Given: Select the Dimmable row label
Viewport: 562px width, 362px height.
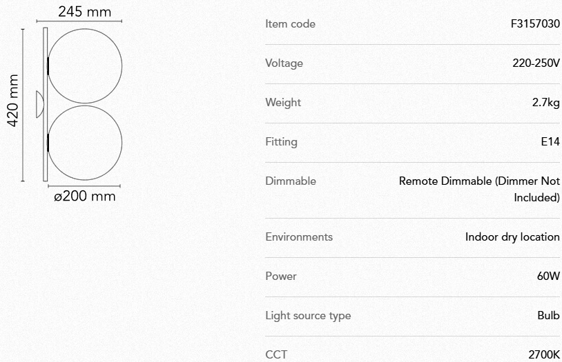Looking at the screenshot, I should 291,181.
